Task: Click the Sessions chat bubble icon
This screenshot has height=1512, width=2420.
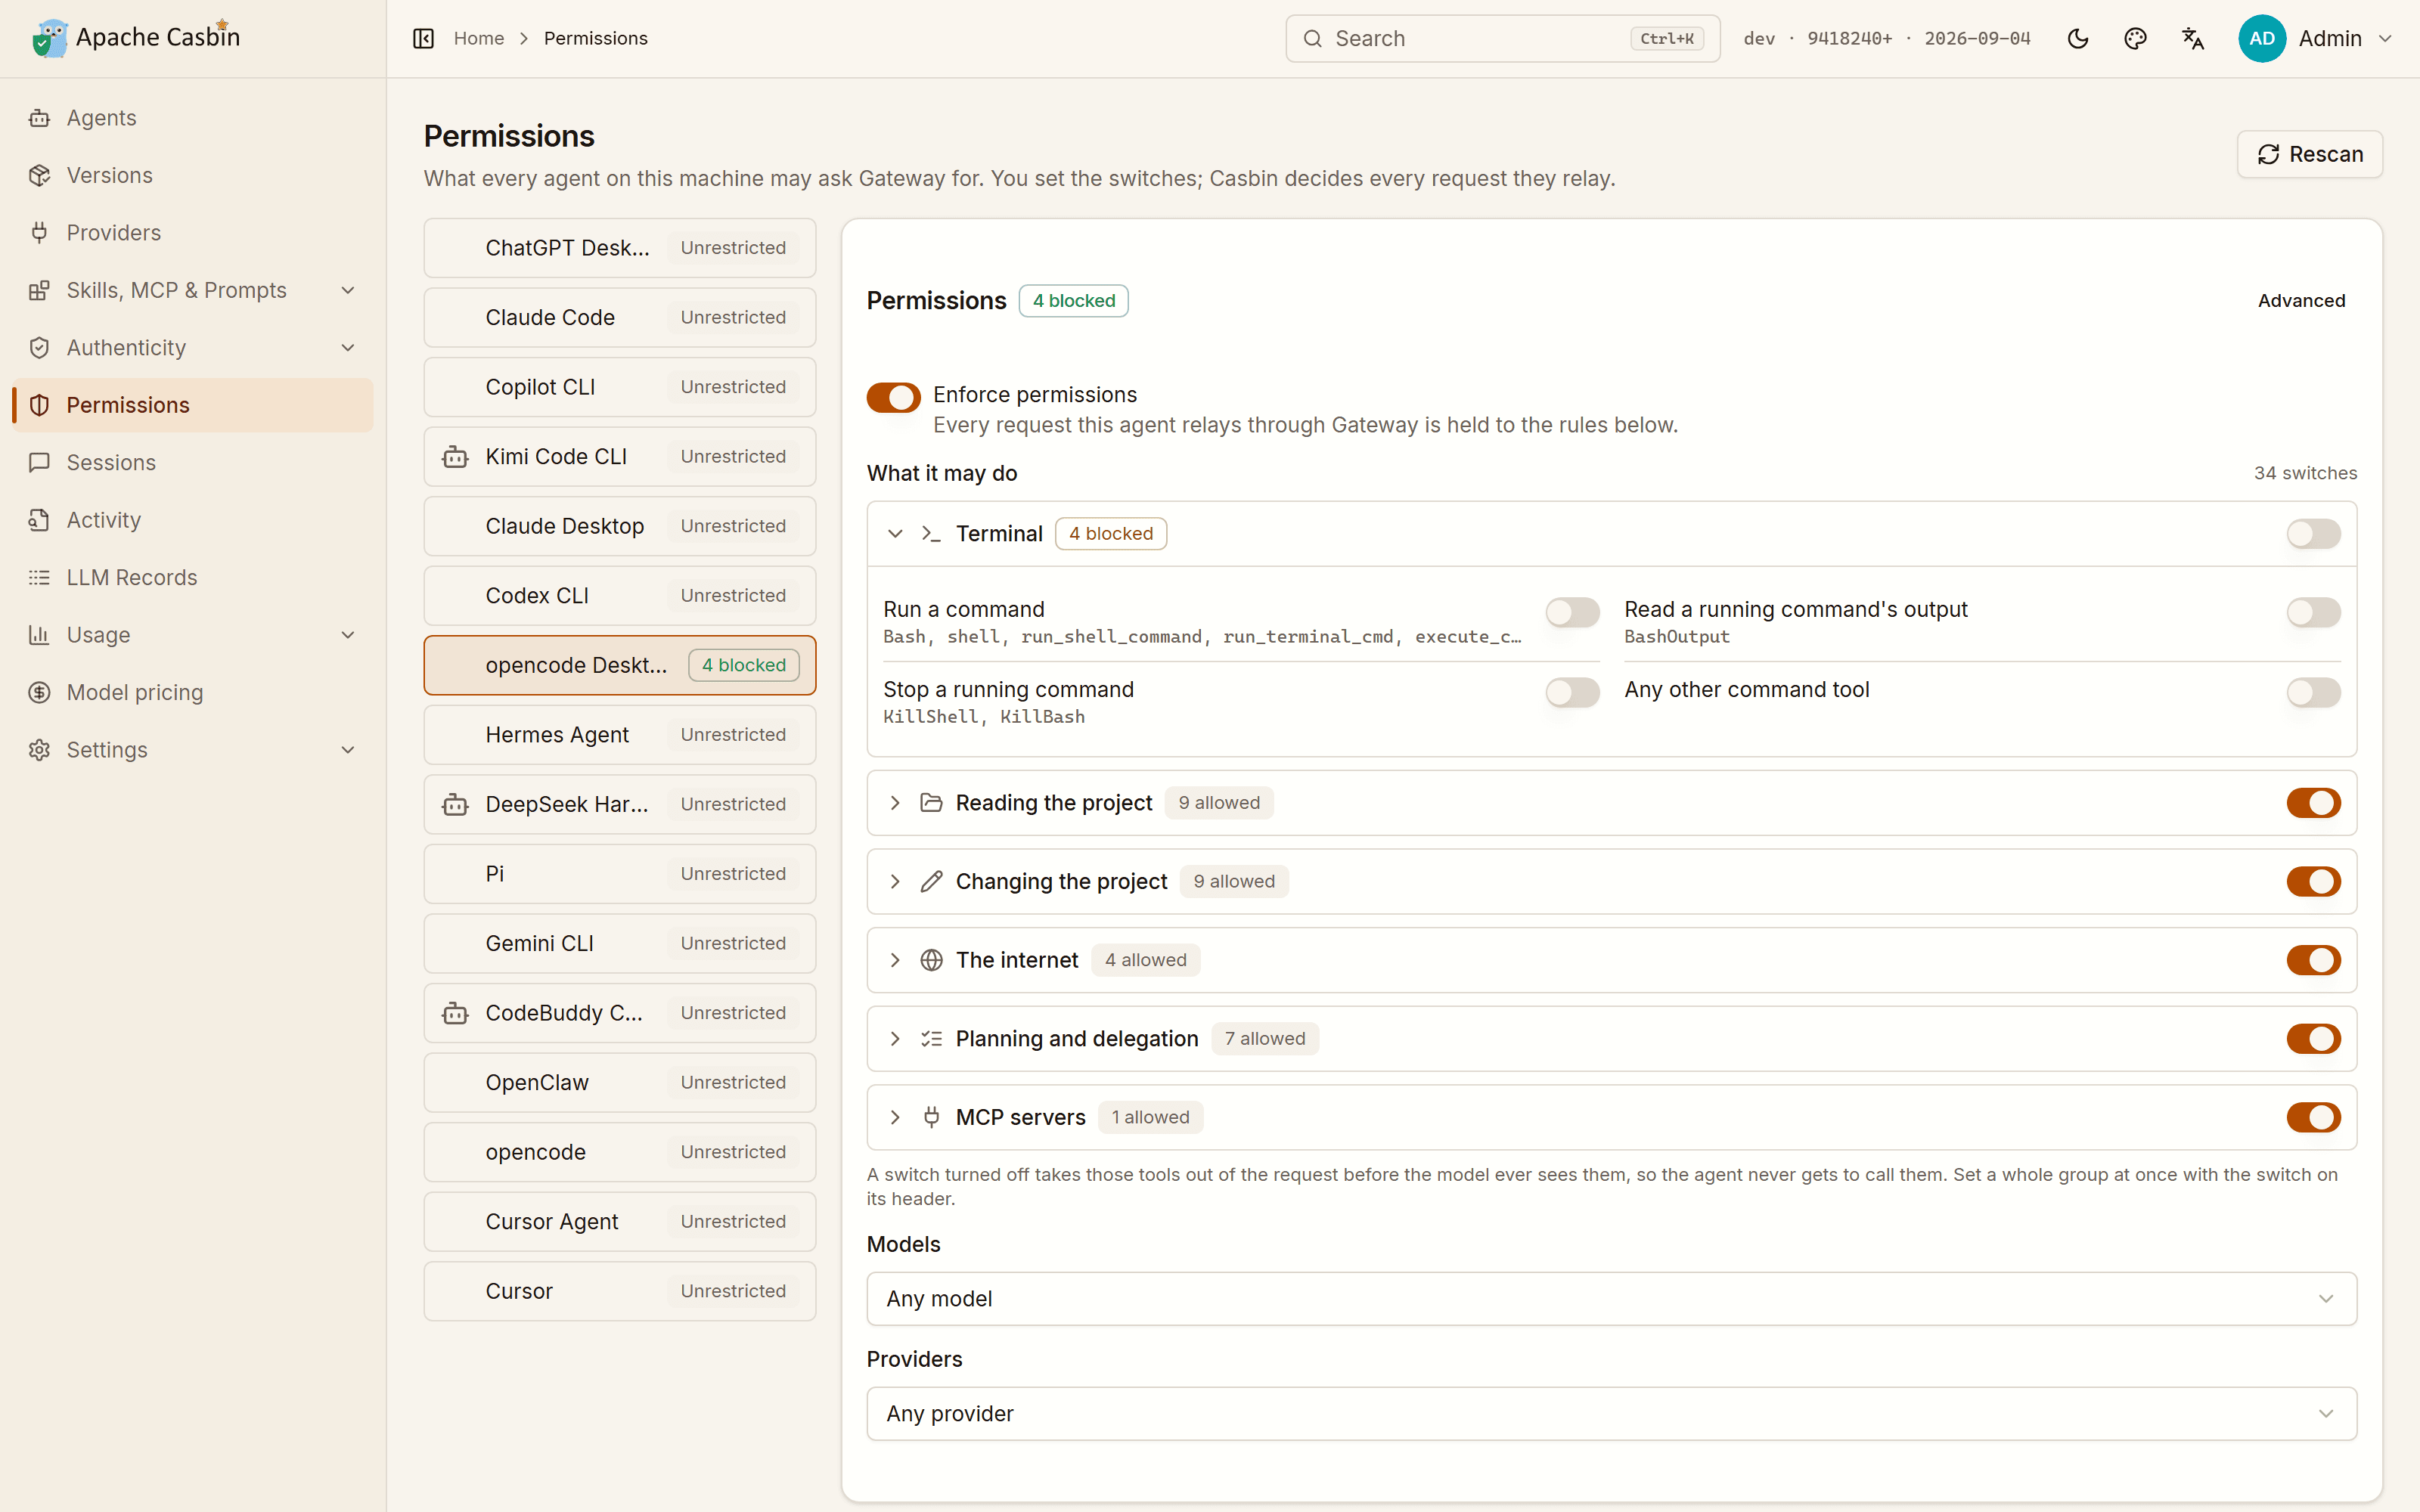Action: point(39,463)
